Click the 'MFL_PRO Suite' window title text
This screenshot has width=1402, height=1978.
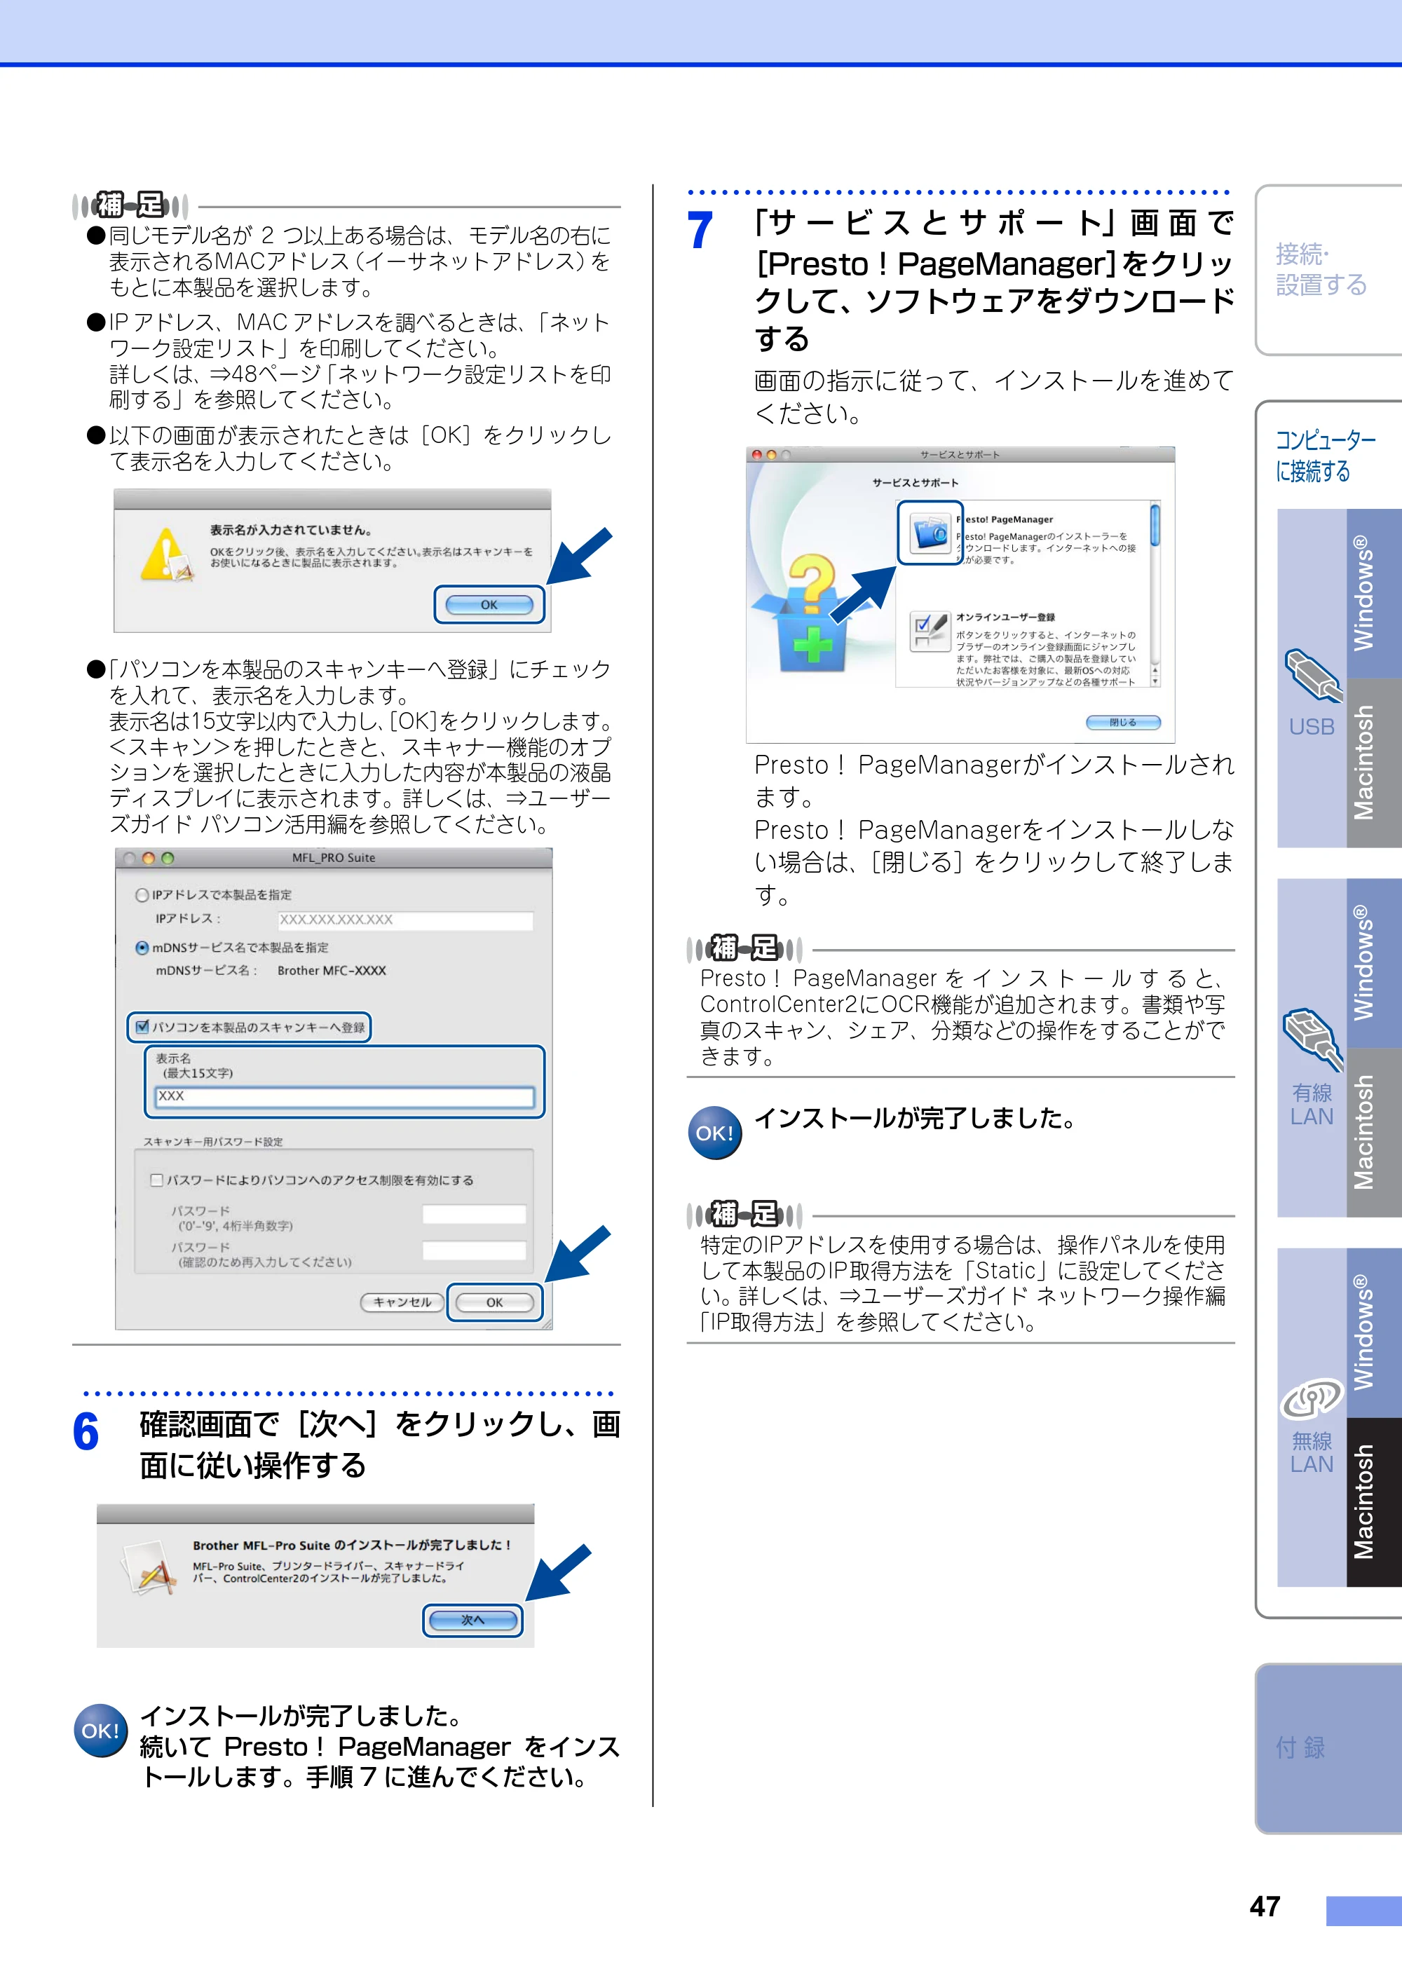pos(333,858)
